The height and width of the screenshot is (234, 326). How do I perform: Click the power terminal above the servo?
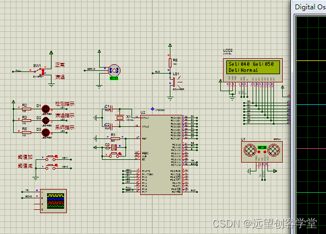(99, 51)
